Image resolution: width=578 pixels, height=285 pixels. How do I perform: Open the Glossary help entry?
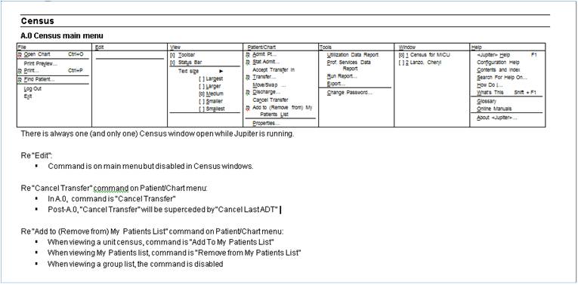pos(487,101)
